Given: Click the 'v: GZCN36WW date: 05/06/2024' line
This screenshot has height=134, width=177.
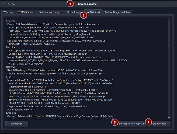Looking at the screenshot, I should click(x=26, y=64).
